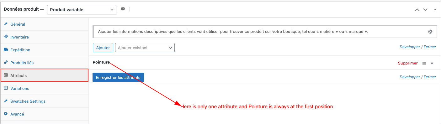
Task: Click the gear icon beside Avancé
Action: tap(6, 114)
